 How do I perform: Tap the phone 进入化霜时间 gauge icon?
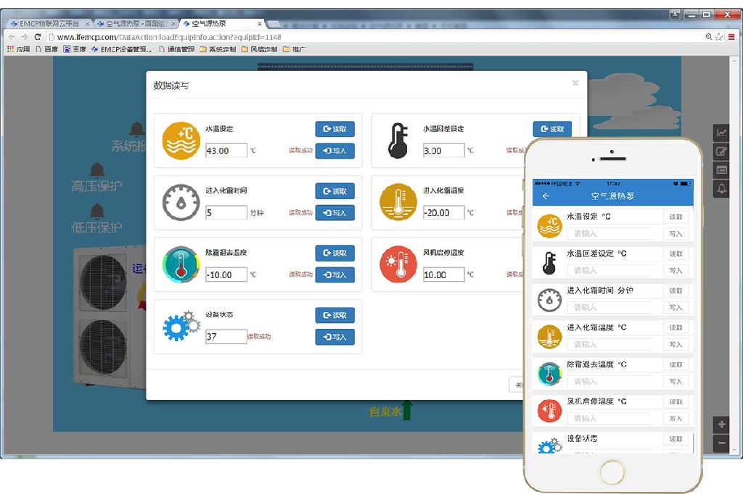point(550,300)
